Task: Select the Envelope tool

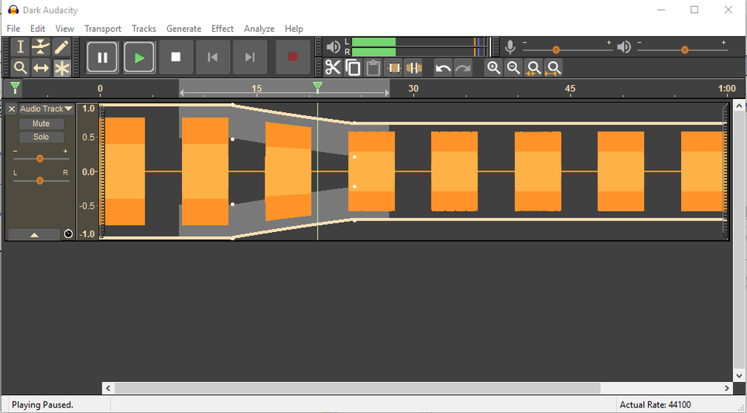Action: (x=41, y=47)
